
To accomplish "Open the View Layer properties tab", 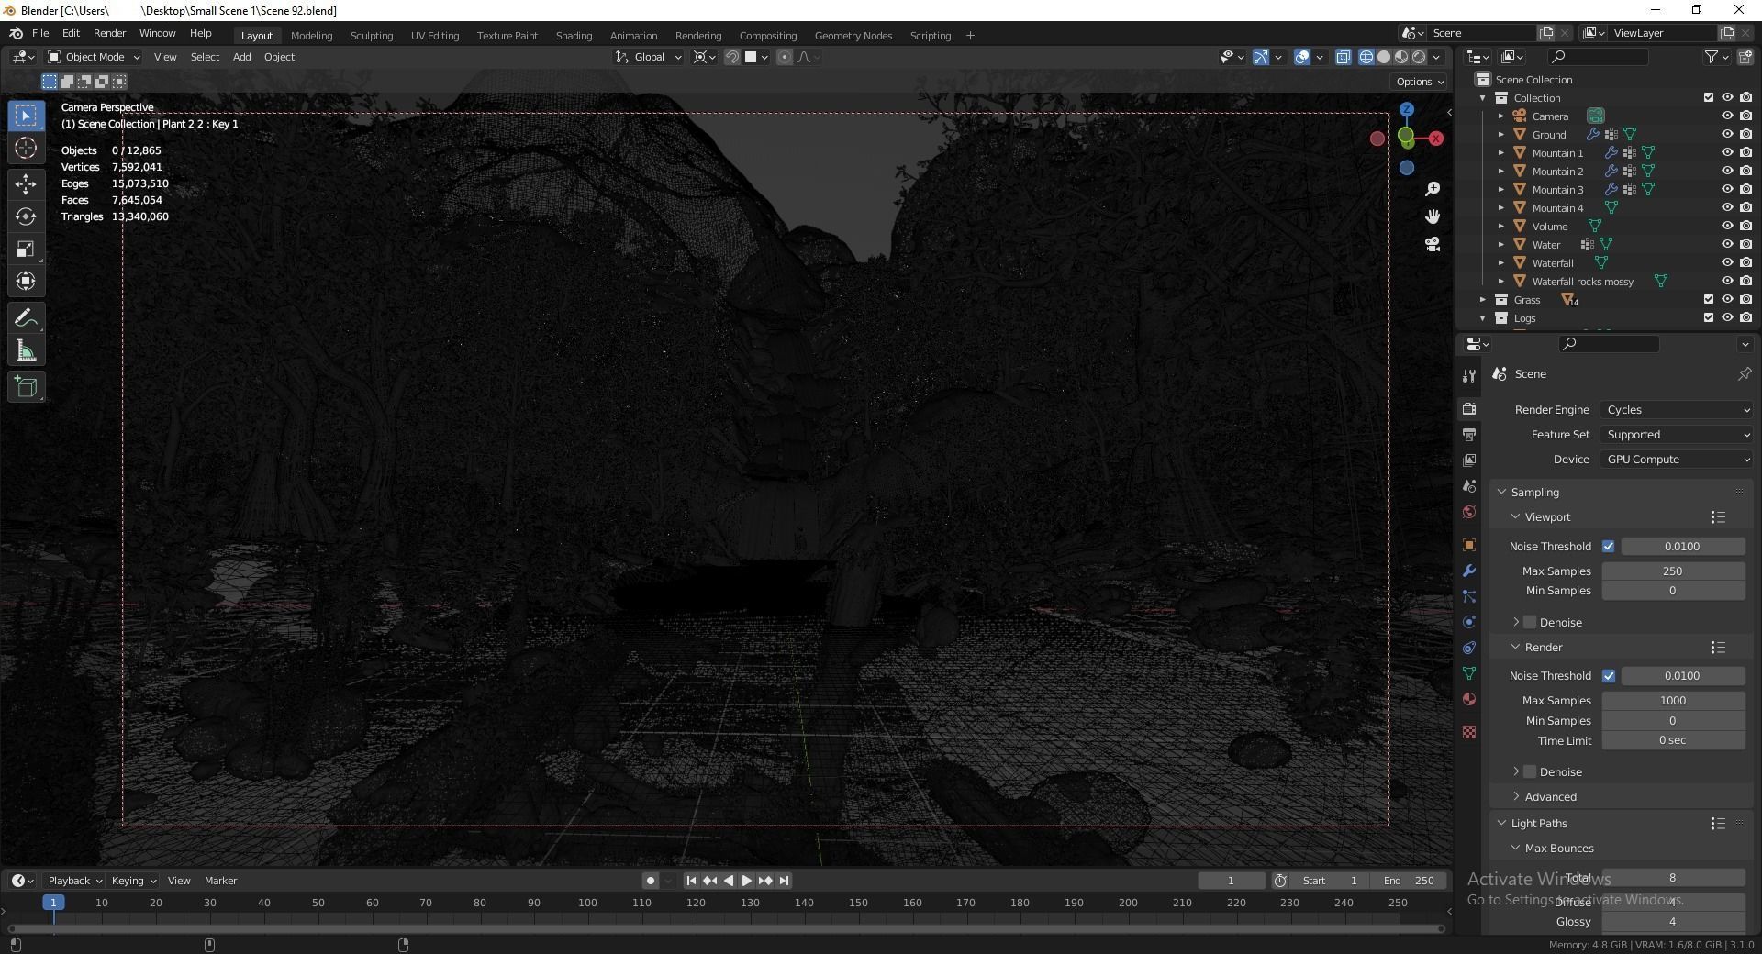I will coord(1469,460).
